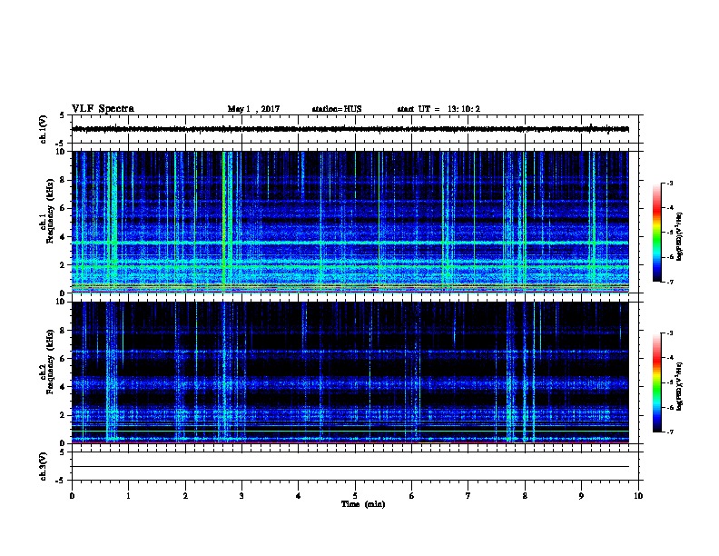Click time axis tick label "4"

coord(299,495)
